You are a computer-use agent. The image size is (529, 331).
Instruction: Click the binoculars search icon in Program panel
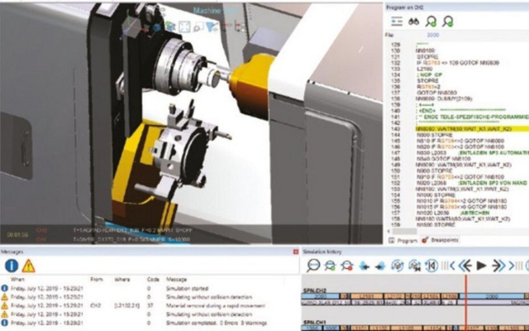click(x=413, y=22)
